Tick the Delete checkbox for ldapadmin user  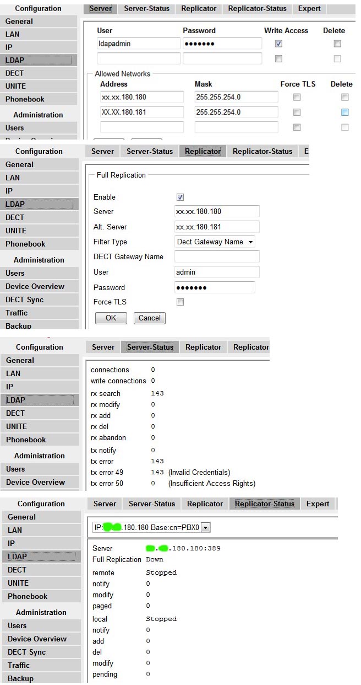click(337, 44)
